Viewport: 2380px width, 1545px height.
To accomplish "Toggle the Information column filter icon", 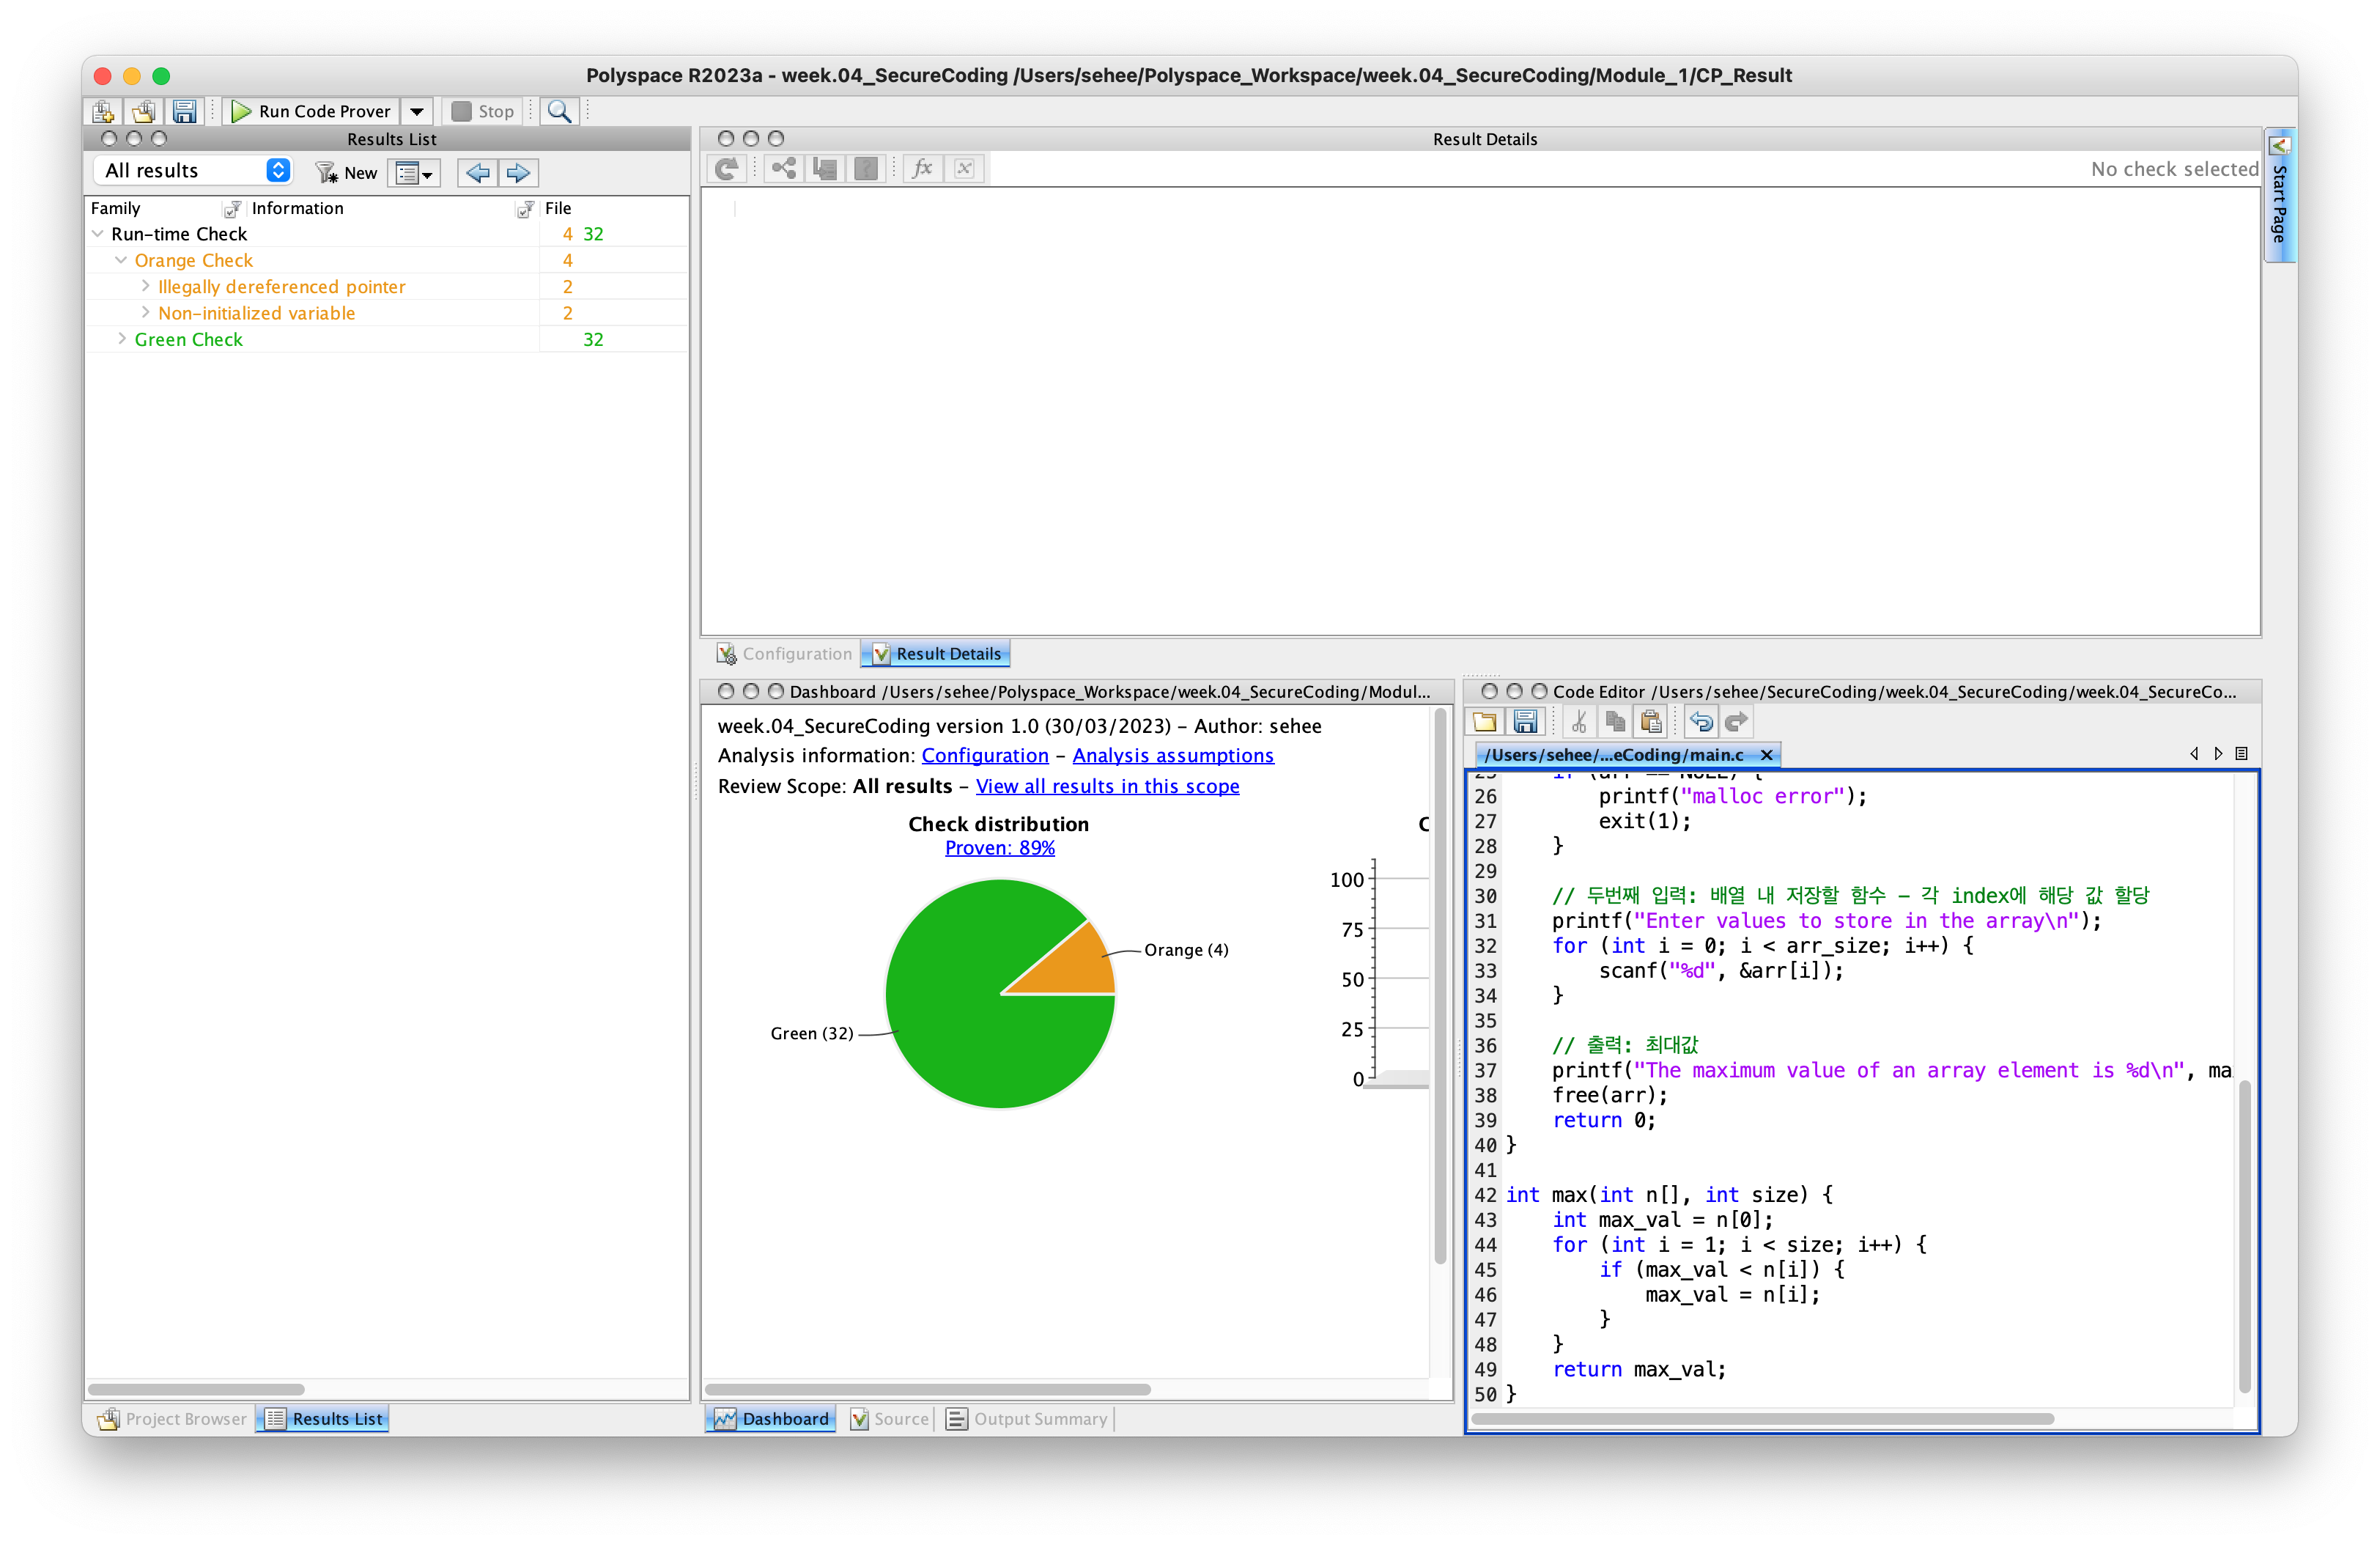I will pos(524,208).
